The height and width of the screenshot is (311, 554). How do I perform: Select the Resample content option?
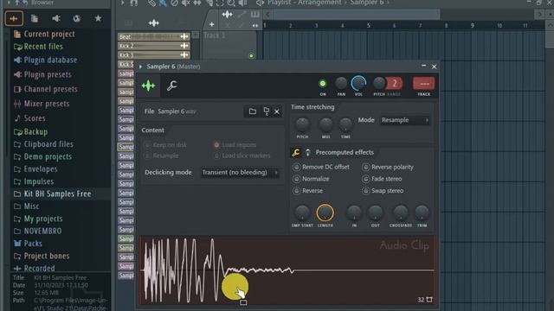pyautogui.click(x=162, y=155)
